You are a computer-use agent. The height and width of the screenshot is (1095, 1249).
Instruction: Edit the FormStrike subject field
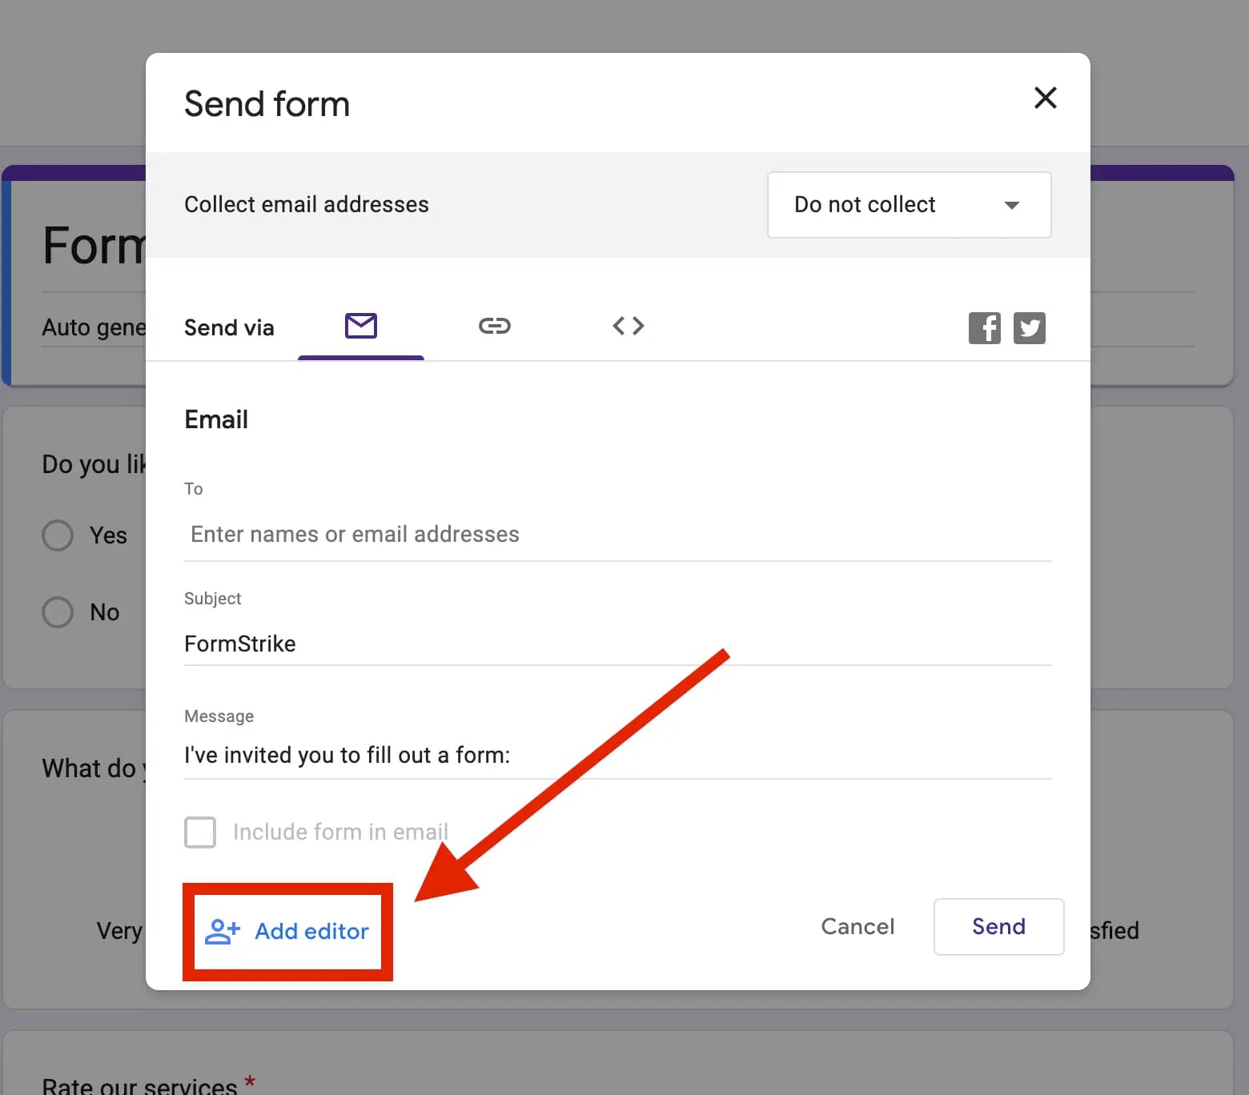(617, 644)
